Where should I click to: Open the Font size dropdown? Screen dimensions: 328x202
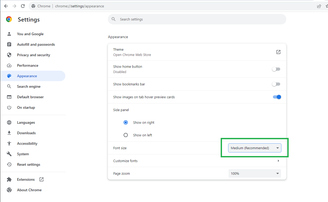click(x=254, y=148)
